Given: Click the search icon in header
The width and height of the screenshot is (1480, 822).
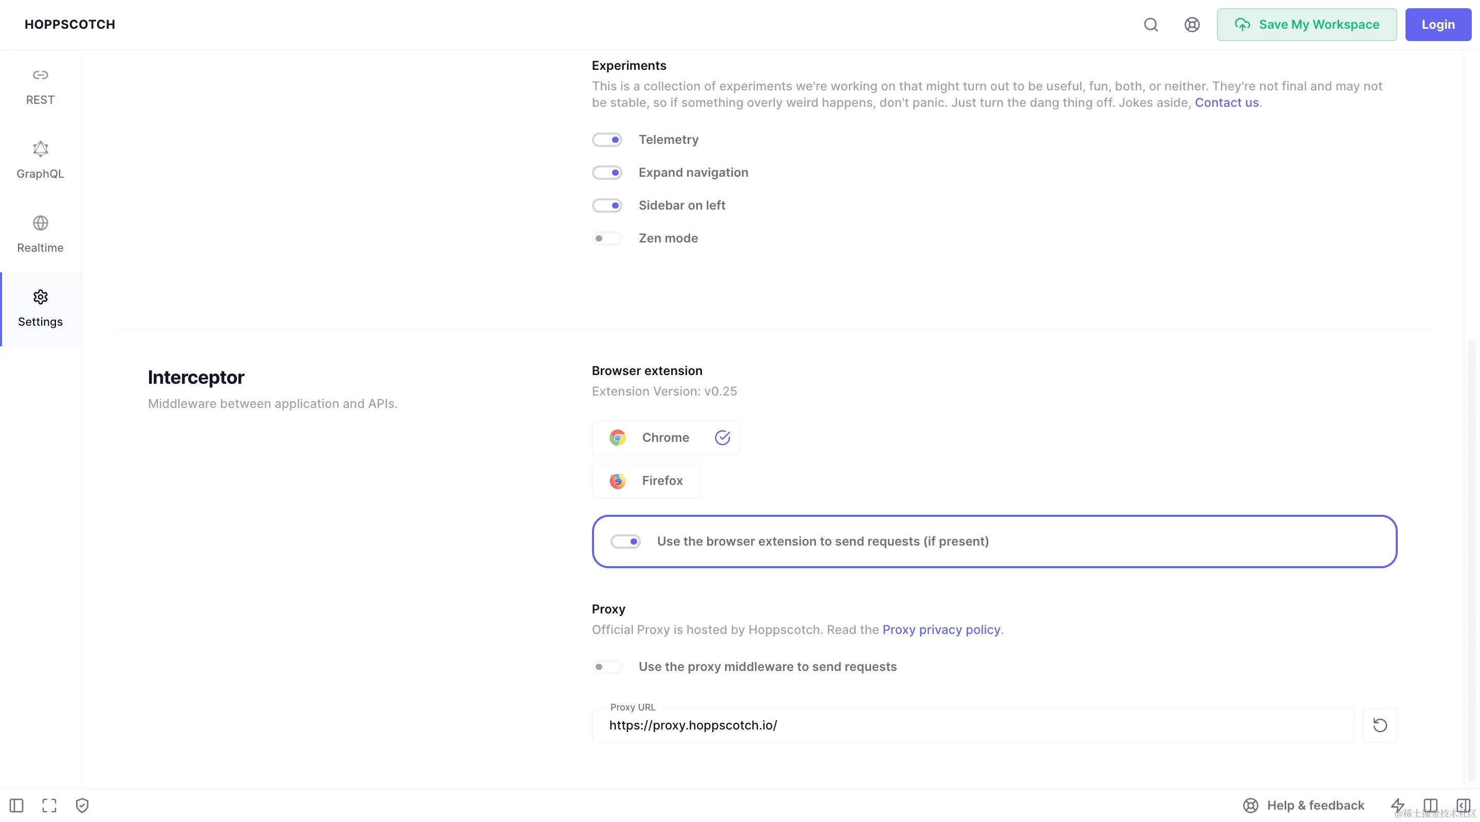Looking at the screenshot, I should click(x=1150, y=25).
